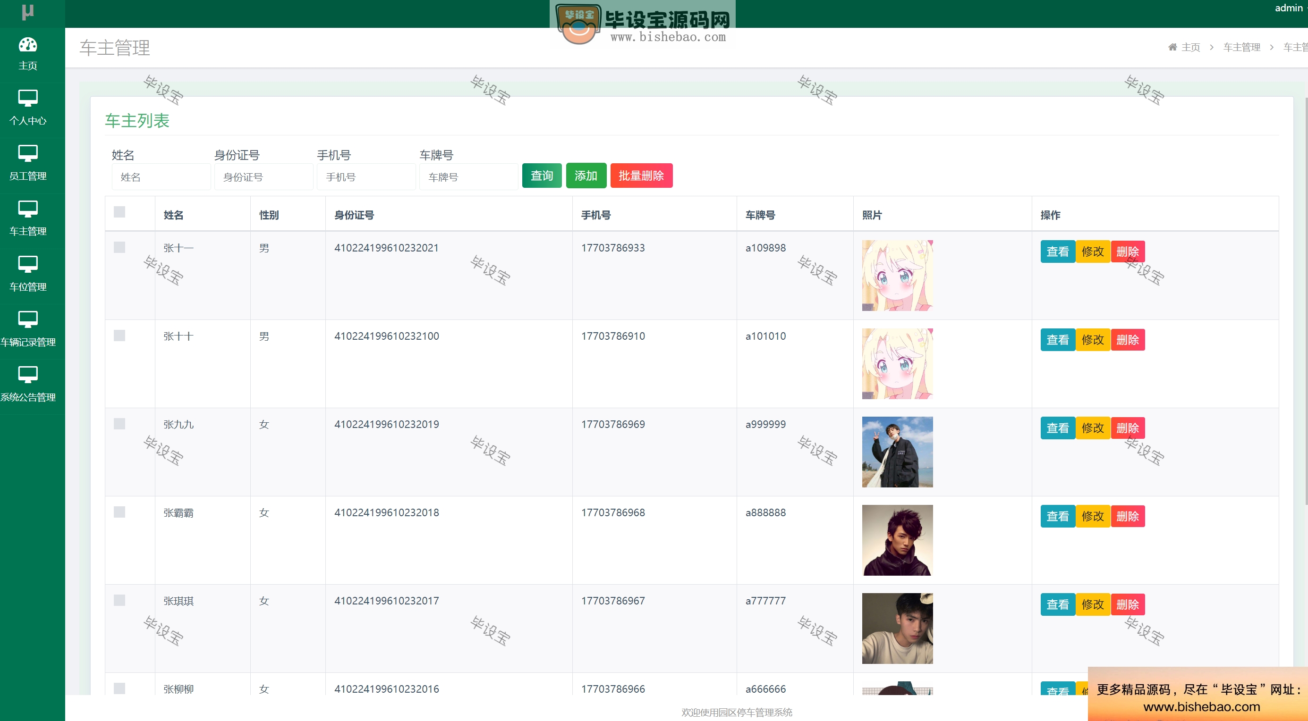The image size is (1308, 721).
Task: Click 修改 for 张十一
Action: click(1093, 252)
